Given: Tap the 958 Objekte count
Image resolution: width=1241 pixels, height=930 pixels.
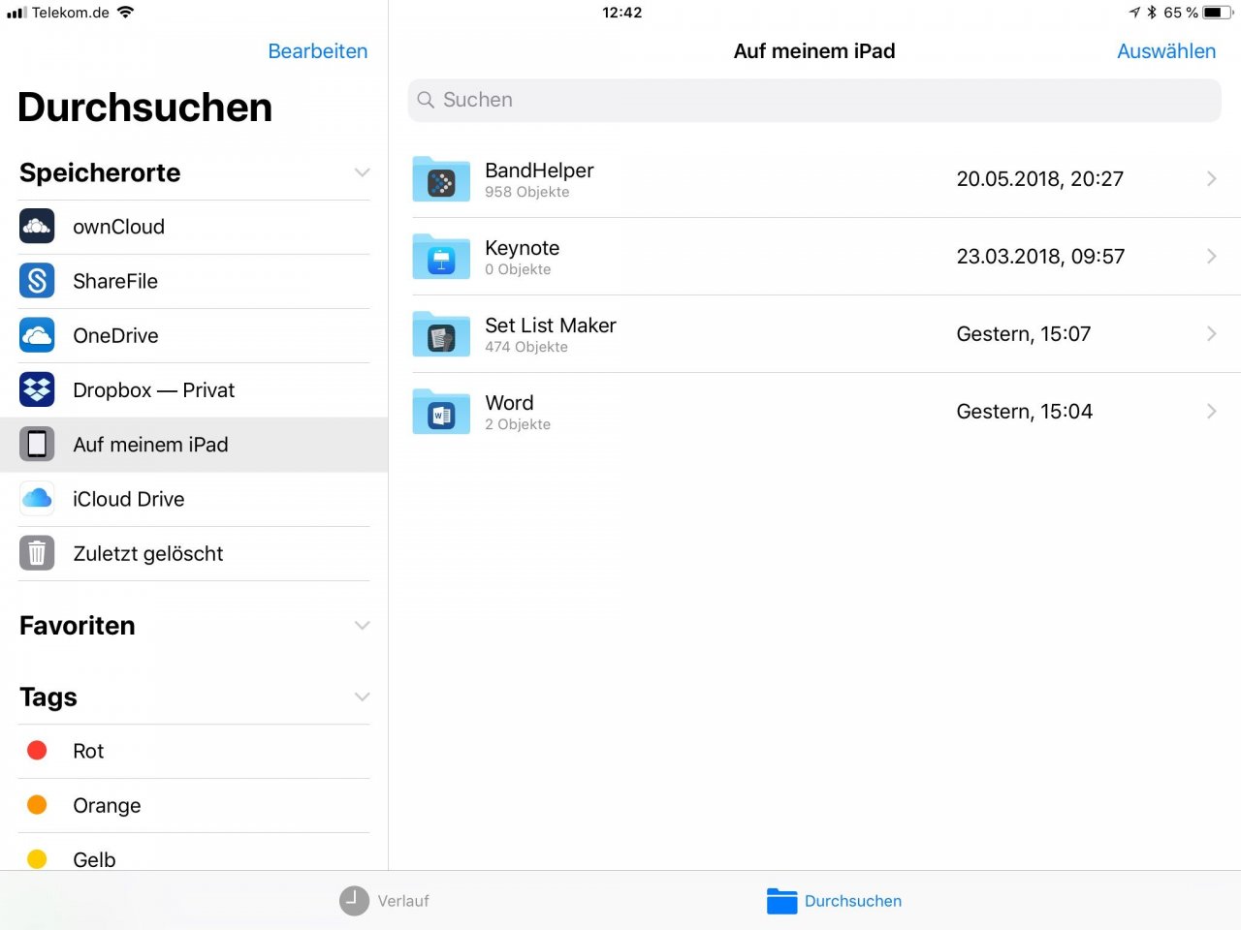Looking at the screenshot, I should 527,192.
